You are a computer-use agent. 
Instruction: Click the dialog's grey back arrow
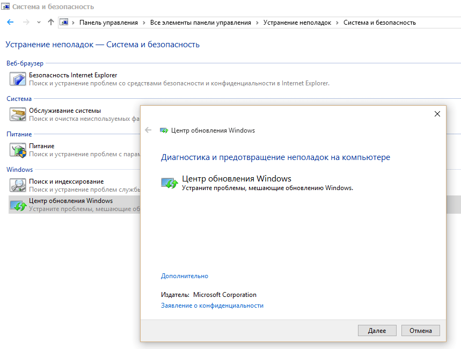click(148, 130)
